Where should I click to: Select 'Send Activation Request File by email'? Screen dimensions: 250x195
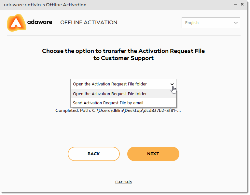tap(123, 103)
